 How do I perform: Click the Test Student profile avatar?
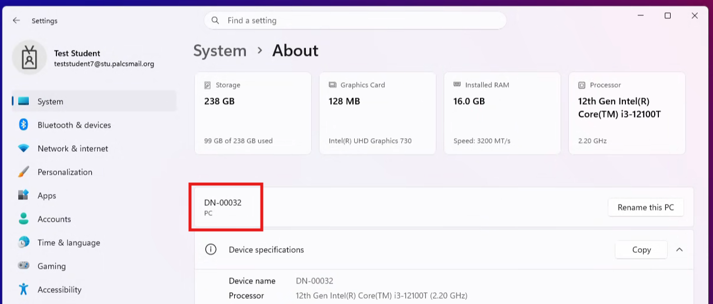tap(29, 58)
